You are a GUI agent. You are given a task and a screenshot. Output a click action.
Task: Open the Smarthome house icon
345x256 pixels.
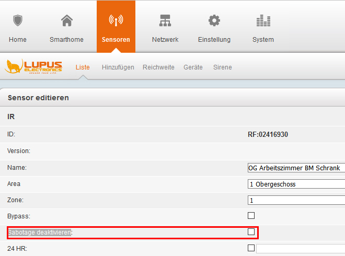[x=66, y=21]
